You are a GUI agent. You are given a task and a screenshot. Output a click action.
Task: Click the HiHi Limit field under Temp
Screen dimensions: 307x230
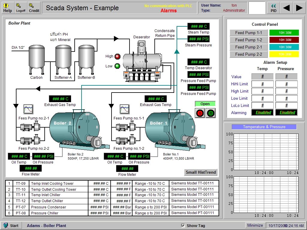(262, 84)
